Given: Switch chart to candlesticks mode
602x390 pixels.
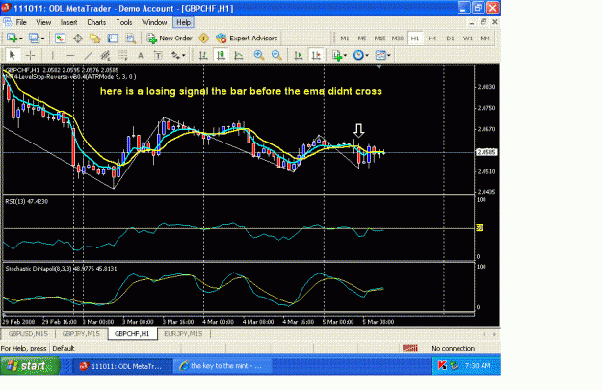Looking at the screenshot, I should tap(221, 55).
